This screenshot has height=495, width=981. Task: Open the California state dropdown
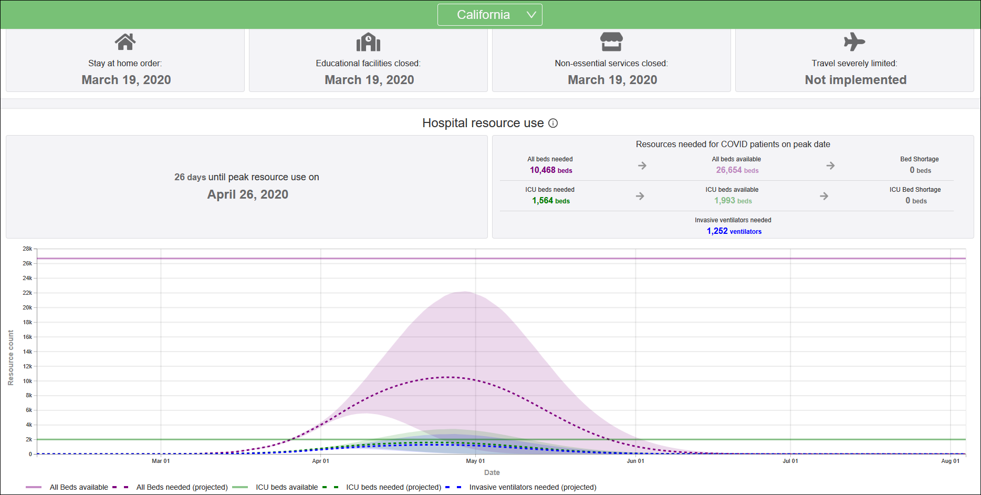coord(489,15)
